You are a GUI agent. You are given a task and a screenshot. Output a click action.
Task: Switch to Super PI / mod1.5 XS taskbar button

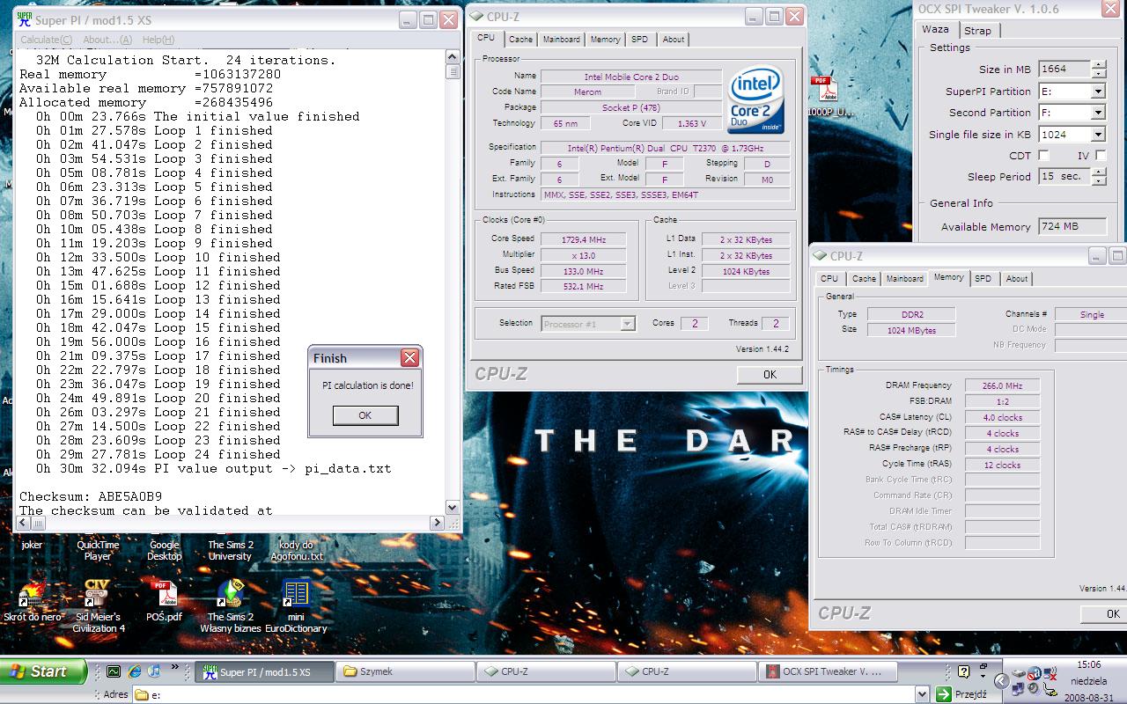coord(265,671)
